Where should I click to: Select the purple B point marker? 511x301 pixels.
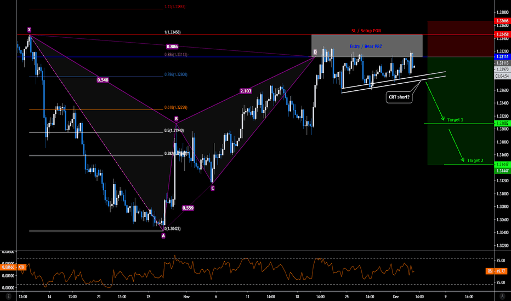point(176,118)
